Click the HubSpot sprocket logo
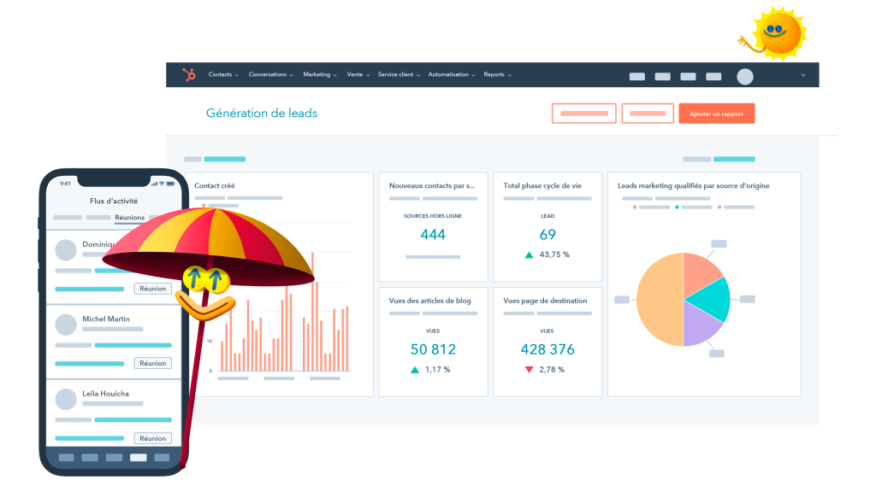Image resolution: width=876 pixels, height=480 pixels. click(x=189, y=74)
